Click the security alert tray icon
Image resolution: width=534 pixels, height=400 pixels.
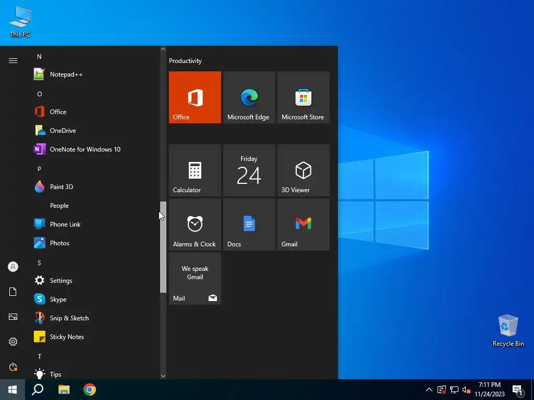click(x=442, y=390)
